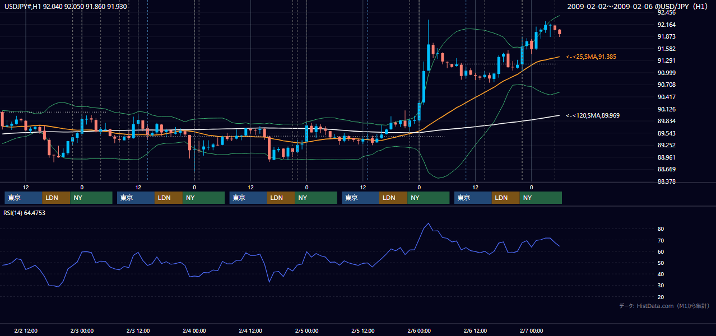Viewport: 716px width, 336px height.
Task: Click the LDN session block above 2/6 12:00
Action: (506, 198)
